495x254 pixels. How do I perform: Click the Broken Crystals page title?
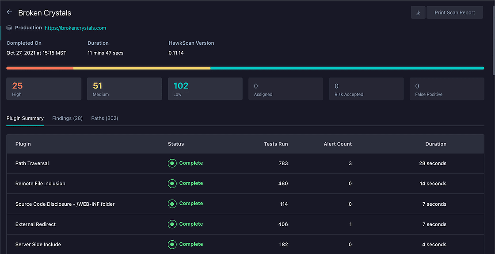[x=45, y=13]
